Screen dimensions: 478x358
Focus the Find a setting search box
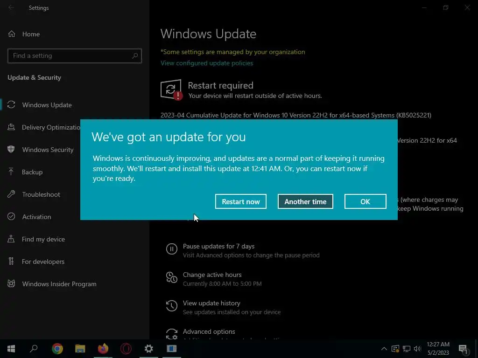point(74,56)
